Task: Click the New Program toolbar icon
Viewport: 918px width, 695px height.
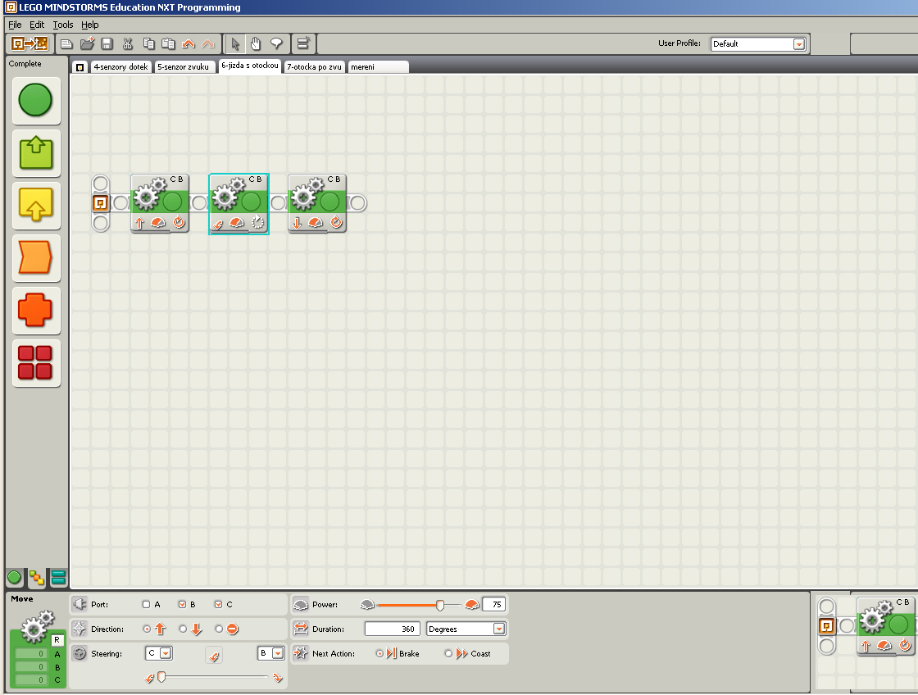Action: (66, 44)
